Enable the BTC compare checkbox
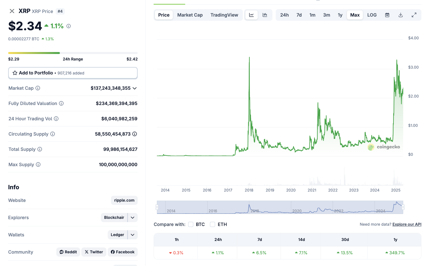Image resolution: width=440 pixels, height=266 pixels. pos(191,224)
